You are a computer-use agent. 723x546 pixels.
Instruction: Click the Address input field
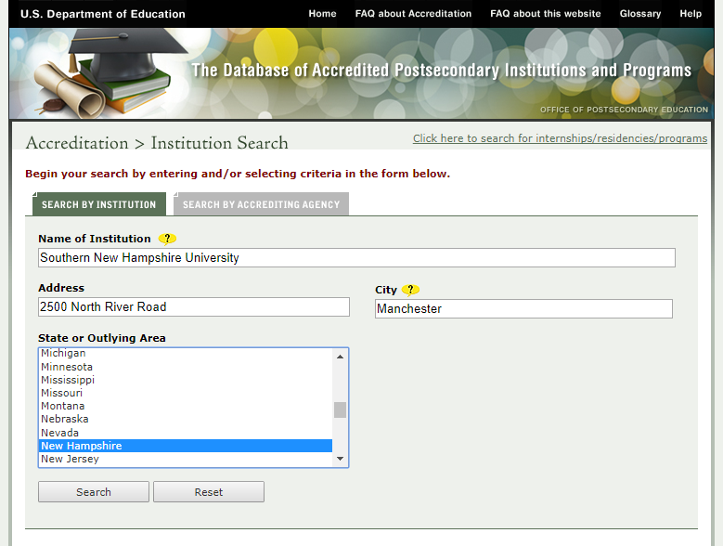click(194, 306)
